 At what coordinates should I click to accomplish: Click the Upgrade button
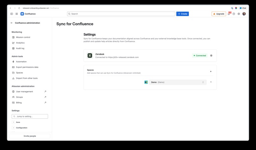[219, 14]
